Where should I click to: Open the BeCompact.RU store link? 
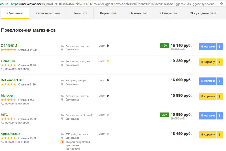click(12, 80)
